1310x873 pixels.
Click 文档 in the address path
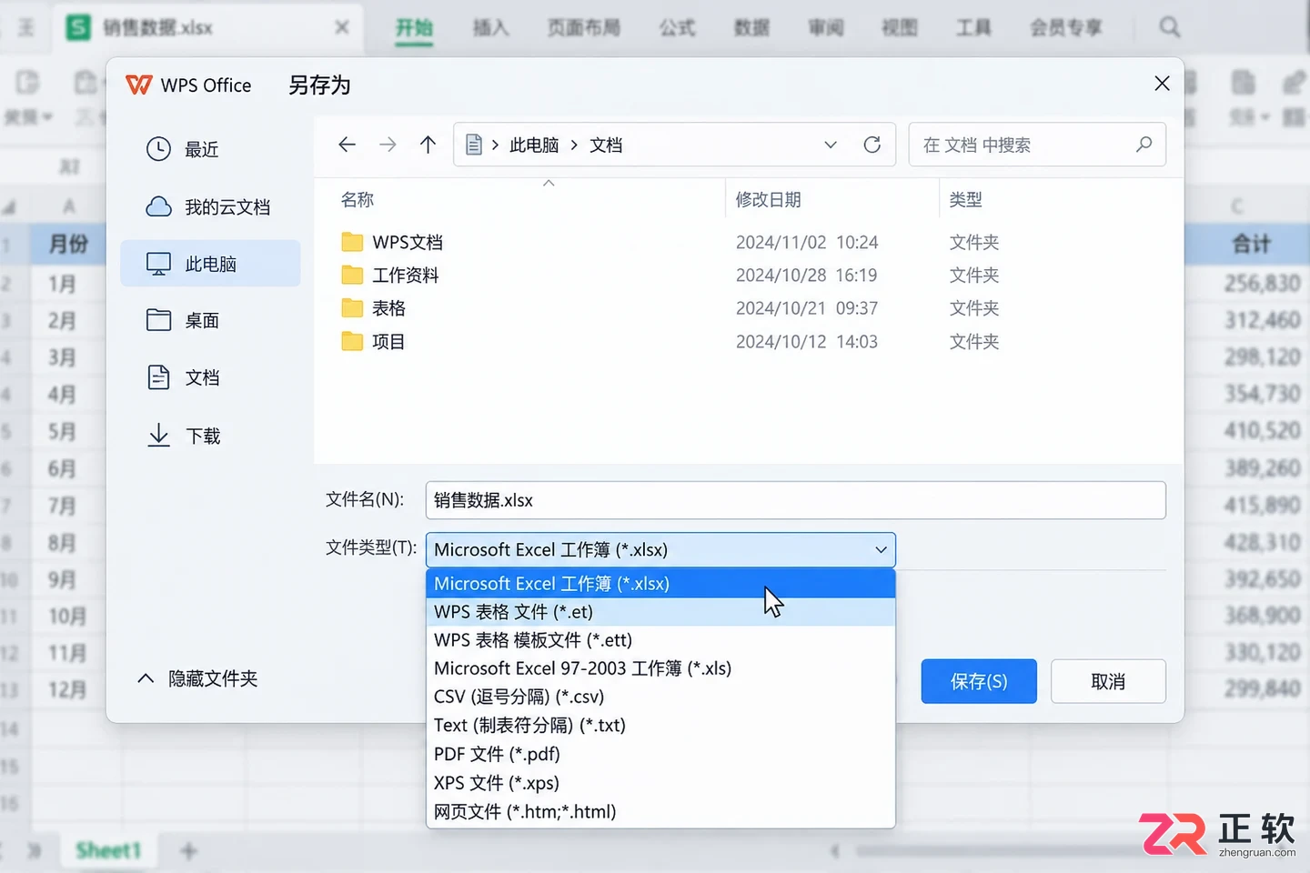point(606,145)
